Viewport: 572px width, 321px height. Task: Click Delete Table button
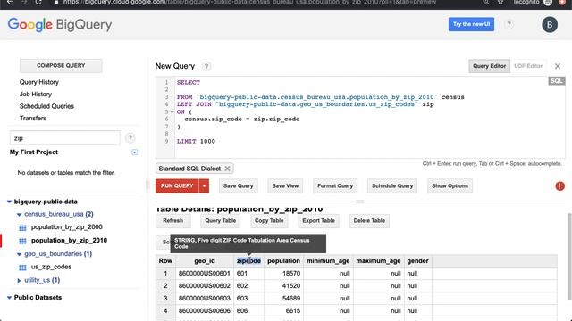[369, 221]
